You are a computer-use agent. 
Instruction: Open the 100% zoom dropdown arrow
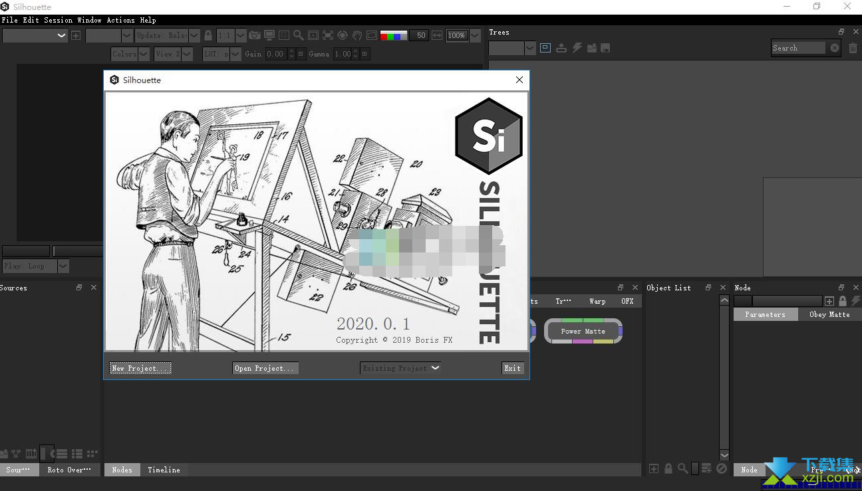tap(475, 35)
